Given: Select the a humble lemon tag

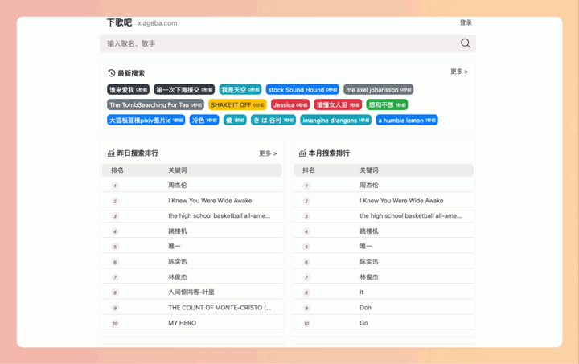Looking at the screenshot, I should 407,121.
